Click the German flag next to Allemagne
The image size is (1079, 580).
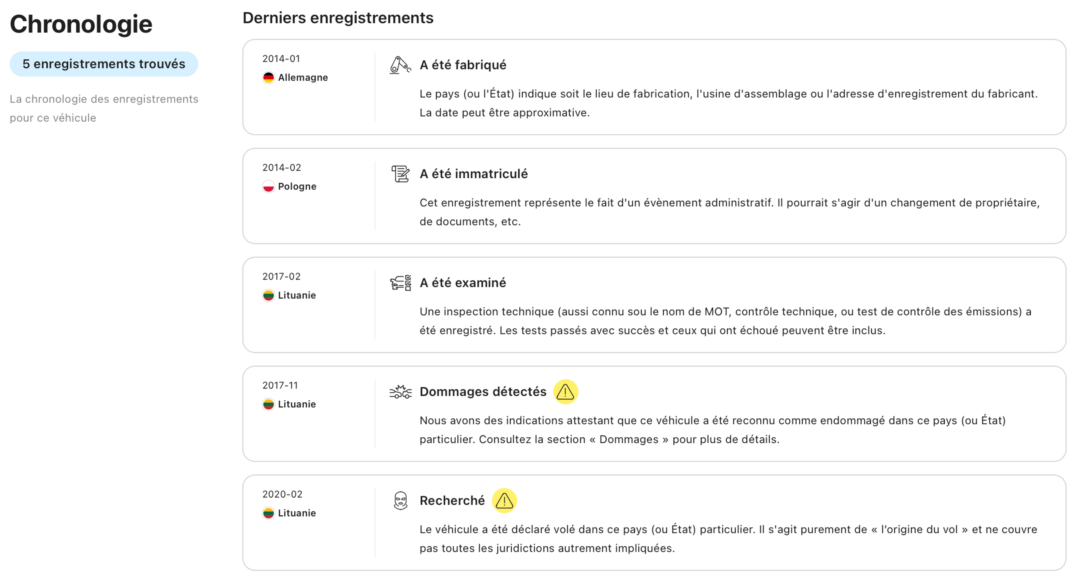click(x=268, y=78)
